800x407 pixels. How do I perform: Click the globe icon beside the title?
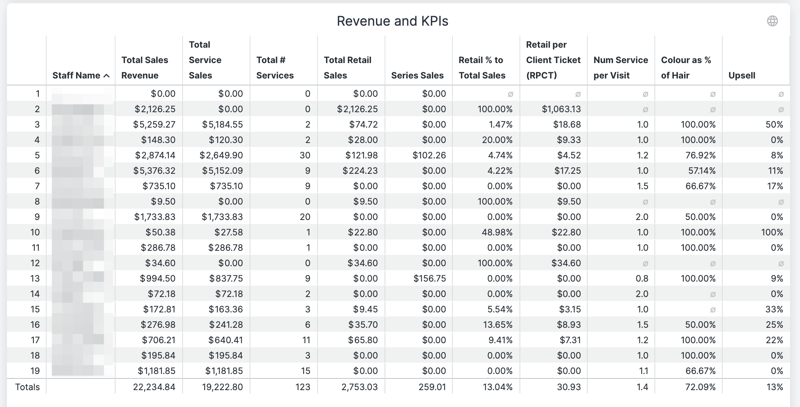coord(772,21)
